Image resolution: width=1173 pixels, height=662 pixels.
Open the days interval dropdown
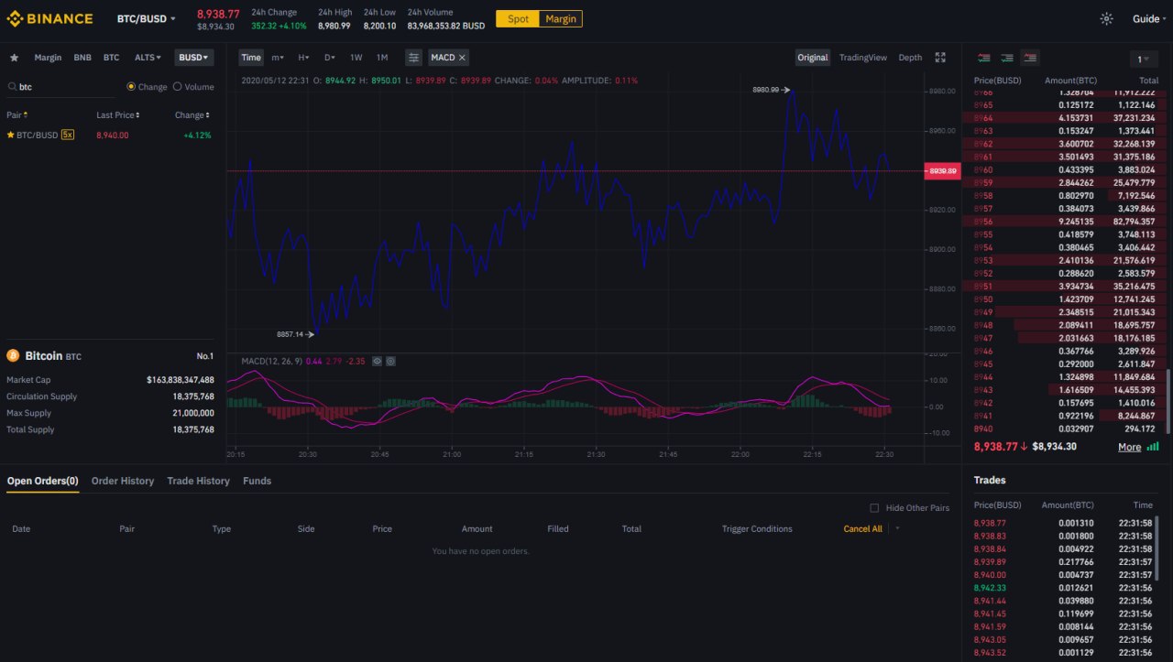(x=330, y=58)
